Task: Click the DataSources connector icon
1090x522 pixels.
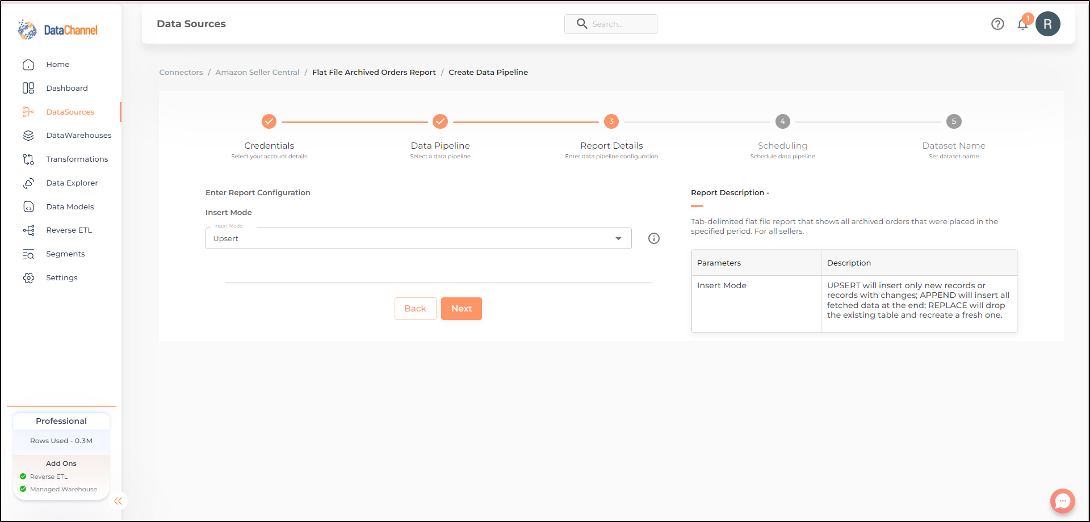Action: pos(28,112)
